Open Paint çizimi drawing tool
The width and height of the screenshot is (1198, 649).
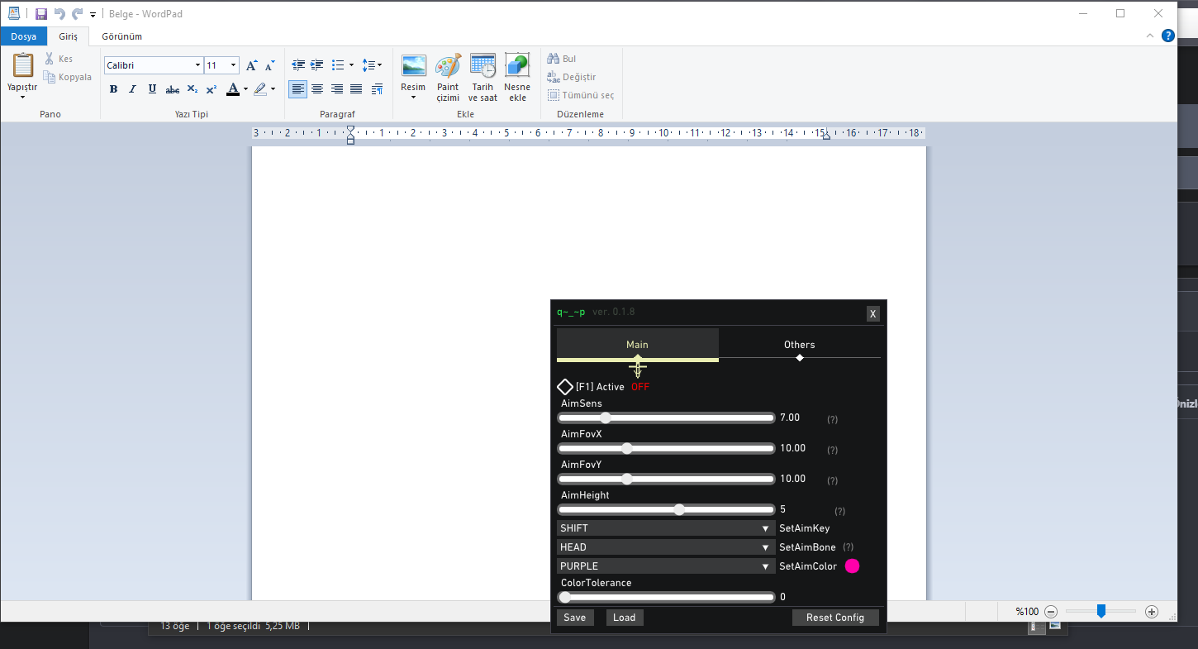(448, 66)
